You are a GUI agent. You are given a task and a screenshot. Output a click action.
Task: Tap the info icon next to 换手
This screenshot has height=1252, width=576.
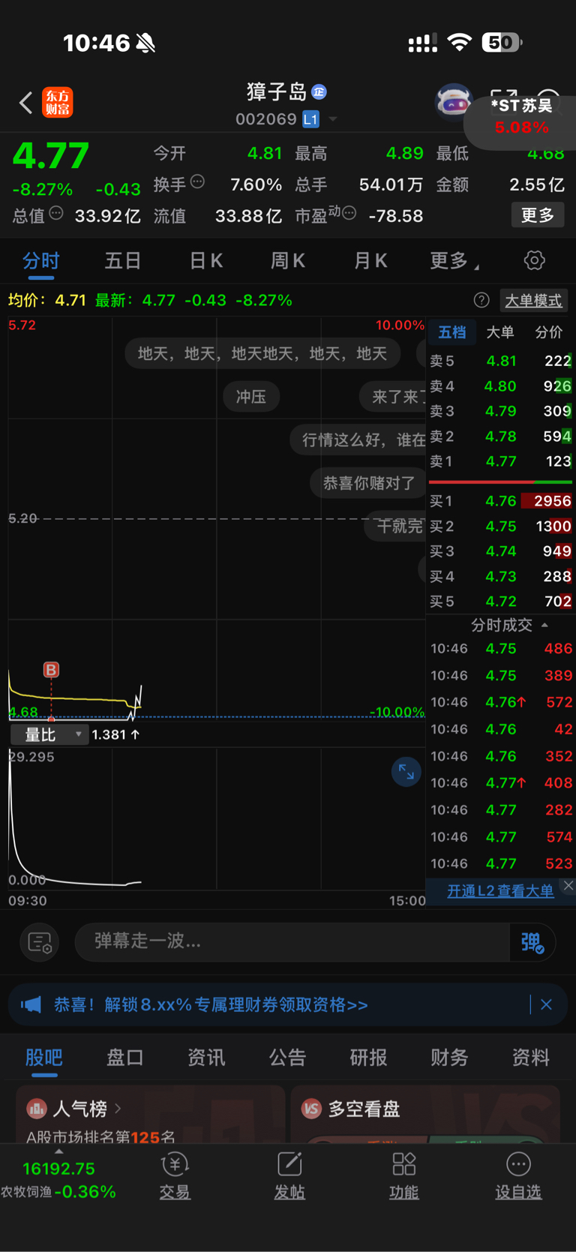(x=198, y=181)
